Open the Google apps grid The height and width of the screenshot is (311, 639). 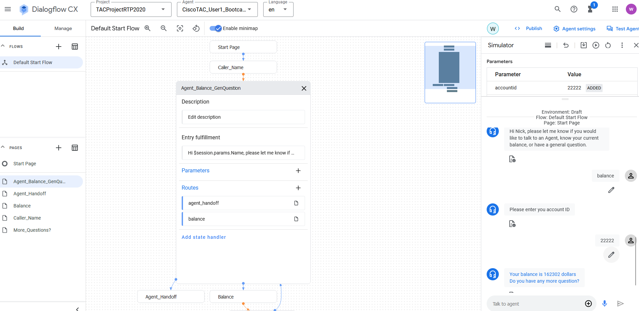point(615,9)
